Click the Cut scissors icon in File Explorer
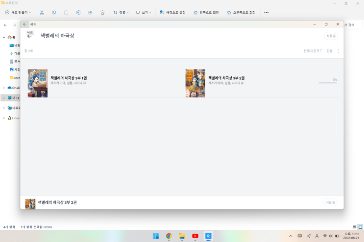 [42, 13]
